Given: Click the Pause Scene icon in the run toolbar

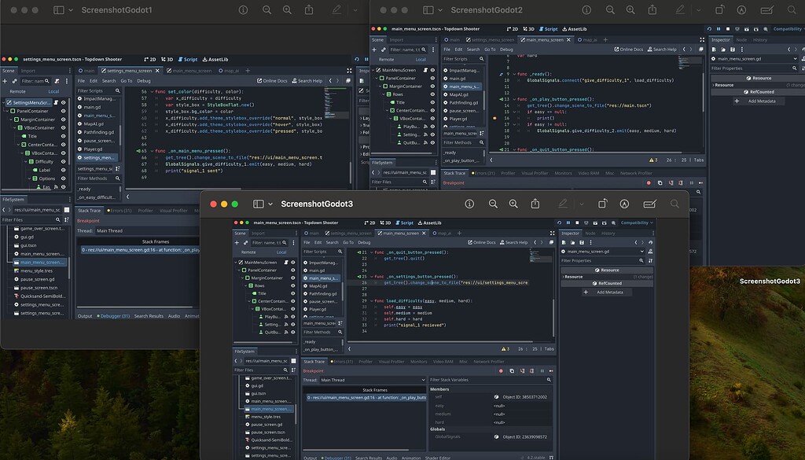Looking at the screenshot, I should [568, 223].
